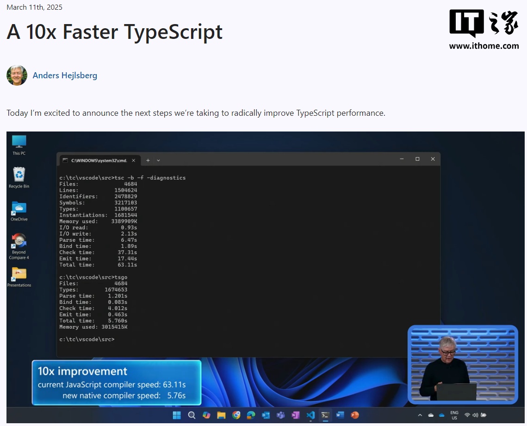Open Copilot from the taskbar
527x426 pixels.
pos(206,415)
